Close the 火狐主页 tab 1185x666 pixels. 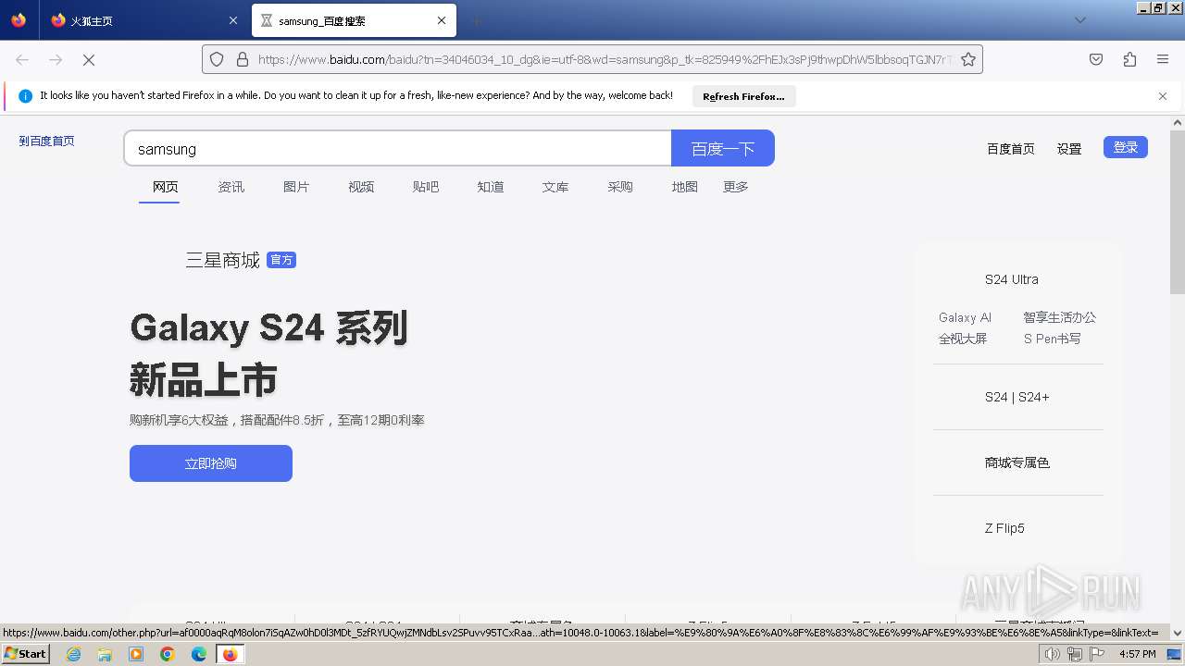point(232,20)
